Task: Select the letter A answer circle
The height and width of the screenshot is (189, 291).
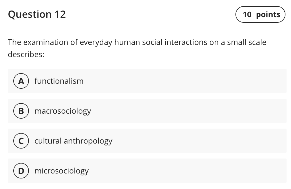Action: coord(21,81)
